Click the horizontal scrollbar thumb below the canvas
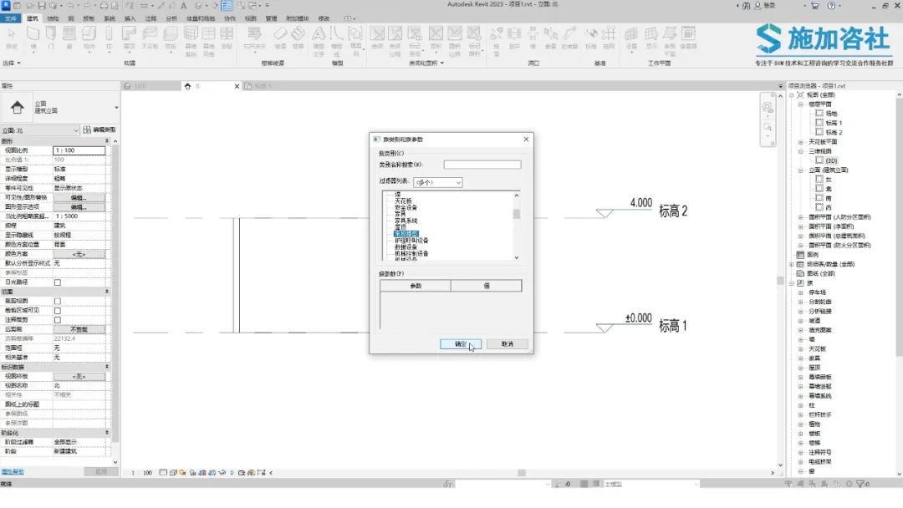The width and height of the screenshot is (903, 508). pyautogui.click(x=522, y=473)
